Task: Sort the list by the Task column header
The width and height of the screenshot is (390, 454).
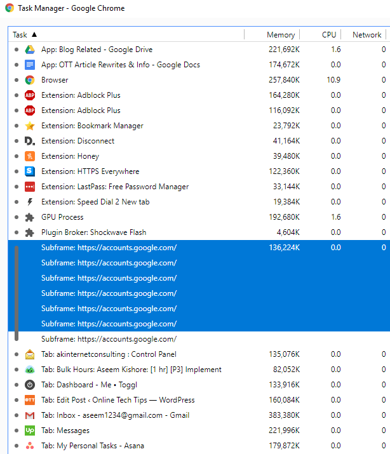Action: tap(24, 35)
